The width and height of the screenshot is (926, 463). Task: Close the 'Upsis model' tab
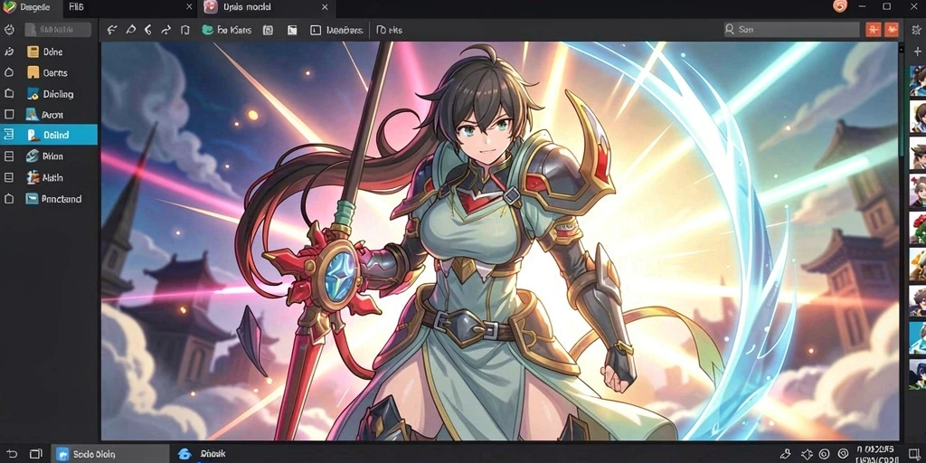[x=325, y=7]
